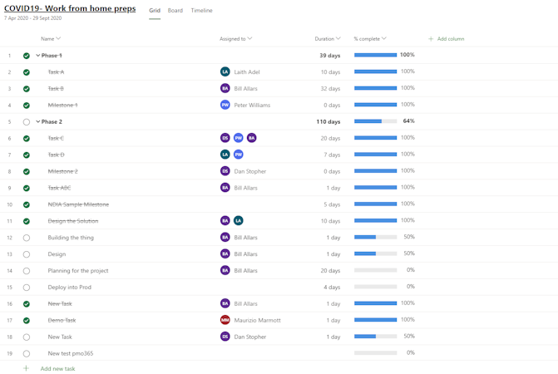The image size is (558, 374).
Task: Click the Phase 2 progress bar
Action: tap(375, 122)
